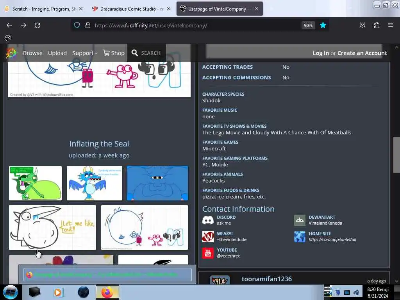The image size is (400, 300).
Task: Open the 'Let me like tout' sketch thumbnail
Action: (53, 228)
